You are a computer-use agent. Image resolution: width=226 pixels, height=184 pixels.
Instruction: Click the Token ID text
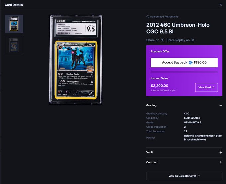click(163, 90)
